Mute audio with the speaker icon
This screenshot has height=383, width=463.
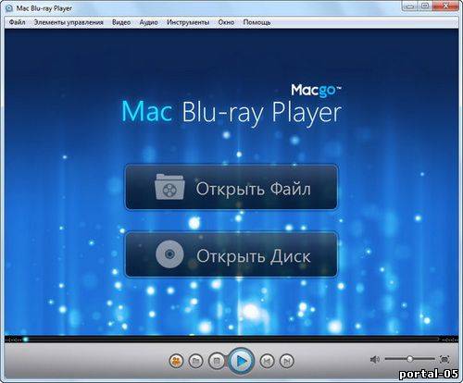(x=375, y=359)
